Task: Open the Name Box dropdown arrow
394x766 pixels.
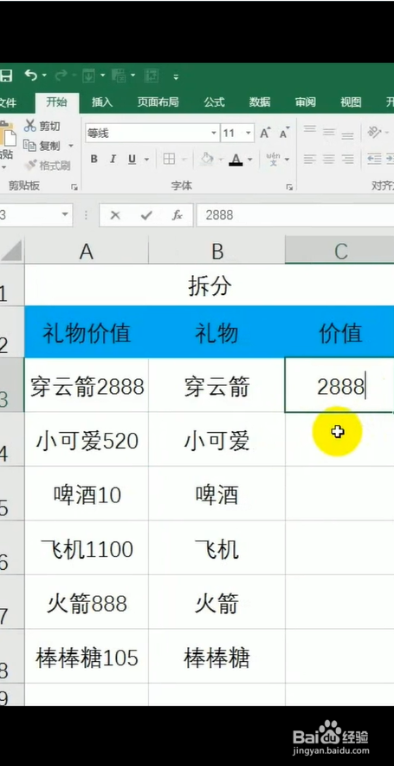Action: click(x=65, y=215)
